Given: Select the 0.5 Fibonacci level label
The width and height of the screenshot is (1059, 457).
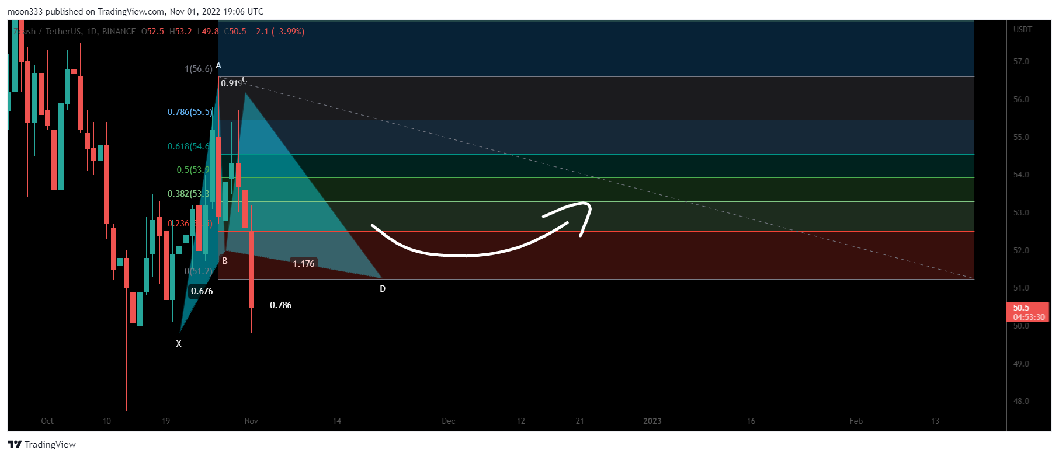Looking at the screenshot, I should [x=193, y=169].
